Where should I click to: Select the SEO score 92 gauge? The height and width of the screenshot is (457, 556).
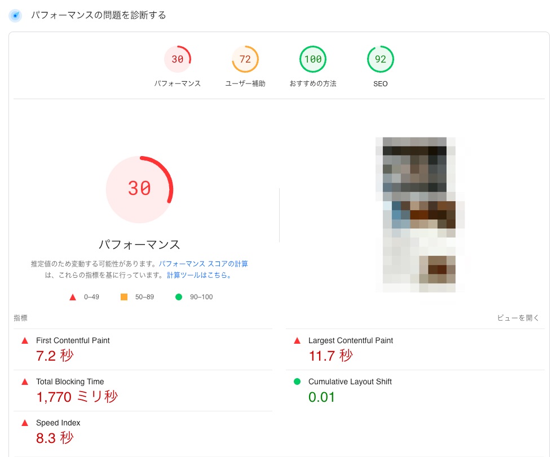[x=381, y=59]
